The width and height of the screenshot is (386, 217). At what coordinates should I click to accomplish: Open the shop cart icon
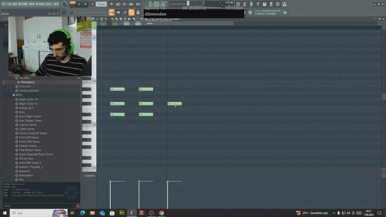click(250, 12)
